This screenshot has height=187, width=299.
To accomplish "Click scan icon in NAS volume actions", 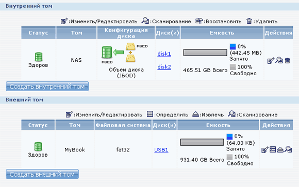I will (279, 60).
